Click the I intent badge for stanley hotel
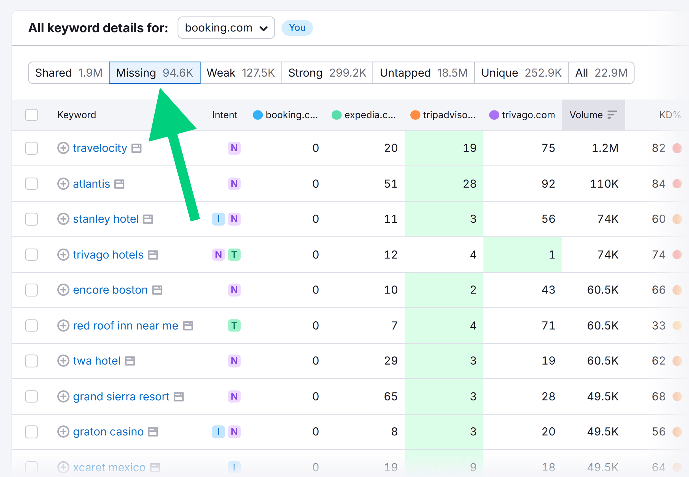 (218, 219)
